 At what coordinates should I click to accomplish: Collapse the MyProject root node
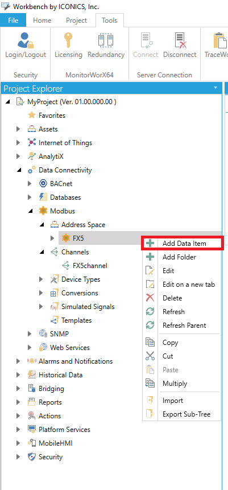pyautogui.click(x=8, y=102)
